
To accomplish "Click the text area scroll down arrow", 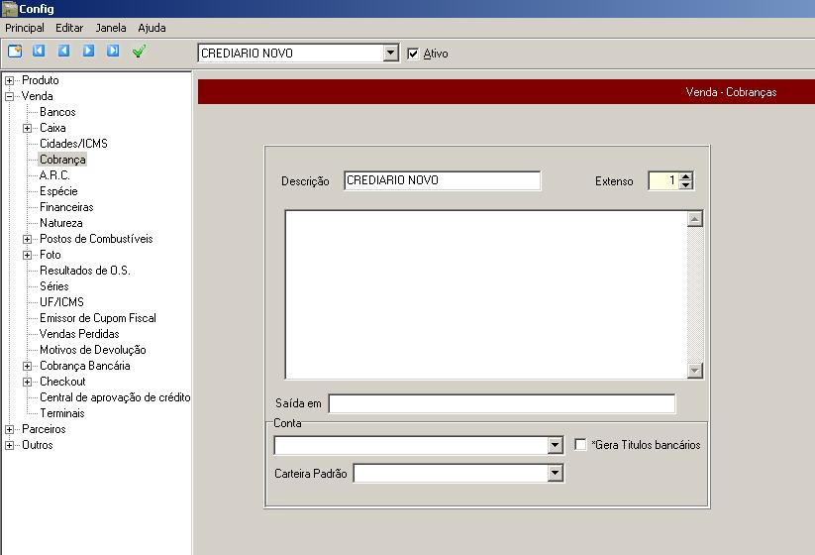I will (x=695, y=371).
